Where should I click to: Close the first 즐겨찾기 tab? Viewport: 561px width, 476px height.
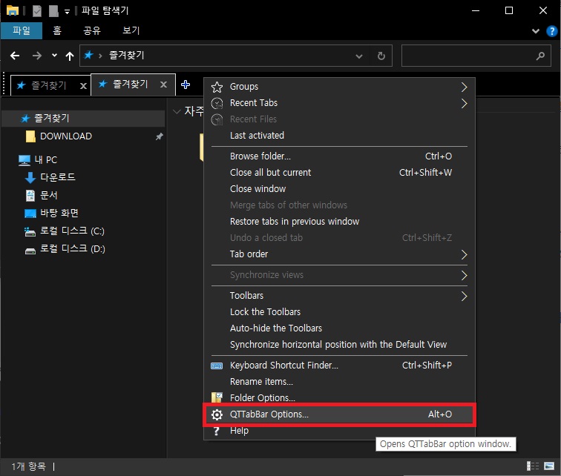click(x=83, y=86)
